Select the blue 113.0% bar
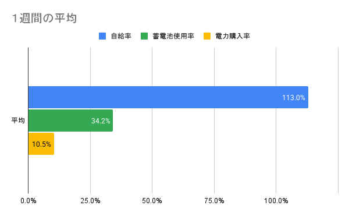Image resolution: width=349 pixels, height=216 pixels. [168, 97]
